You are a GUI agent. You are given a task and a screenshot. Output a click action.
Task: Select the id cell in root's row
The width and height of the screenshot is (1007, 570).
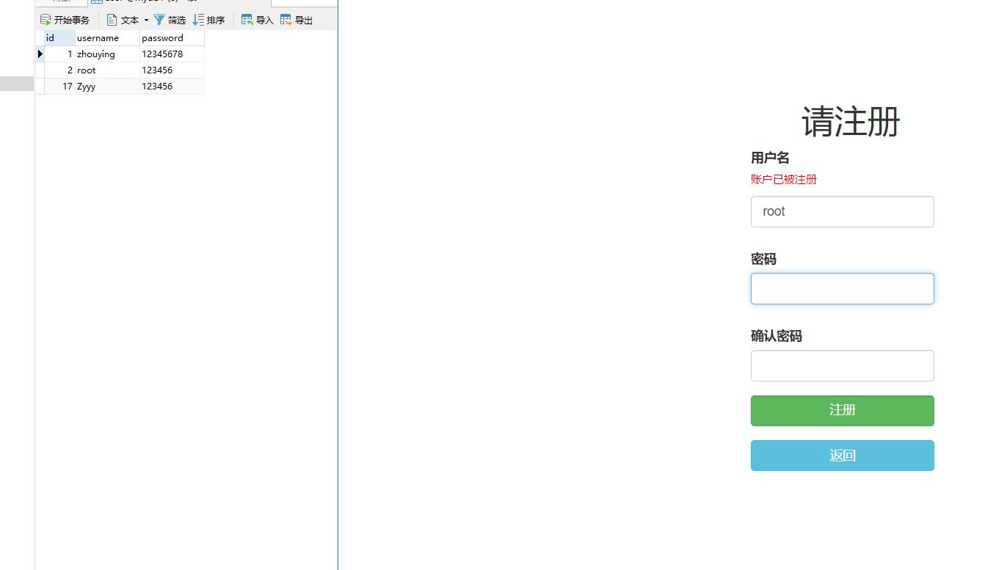[59, 70]
